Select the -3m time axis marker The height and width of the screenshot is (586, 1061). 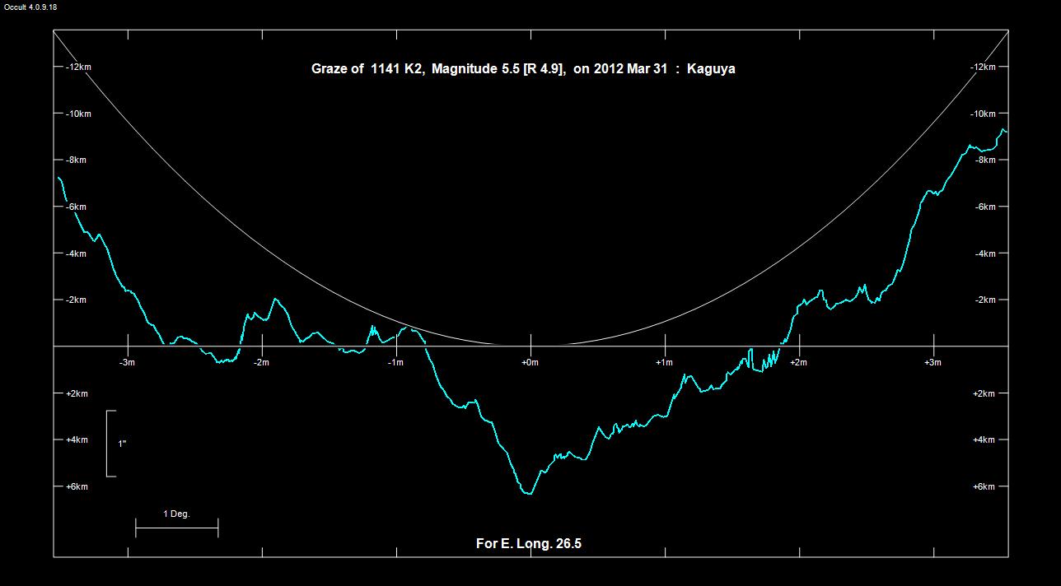127,362
